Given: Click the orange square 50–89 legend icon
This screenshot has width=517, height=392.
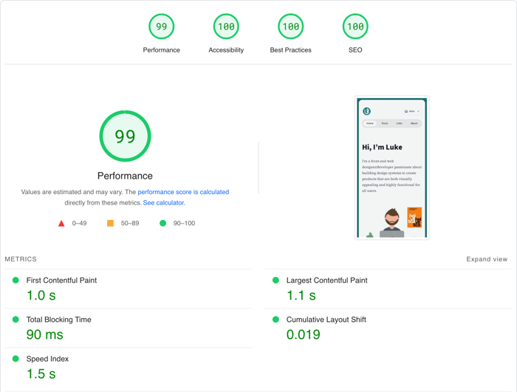Looking at the screenshot, I should [x=111, y=223].
